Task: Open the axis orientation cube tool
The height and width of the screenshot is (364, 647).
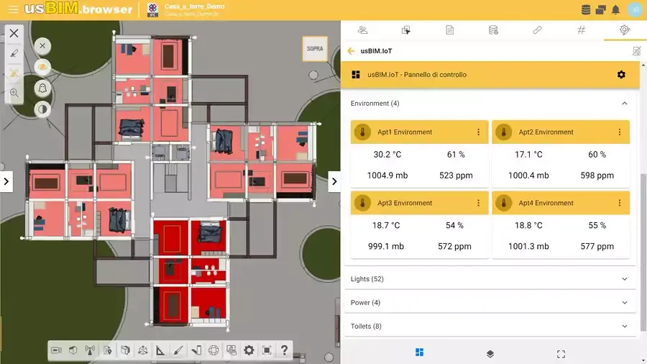Action: pos(143,350)
